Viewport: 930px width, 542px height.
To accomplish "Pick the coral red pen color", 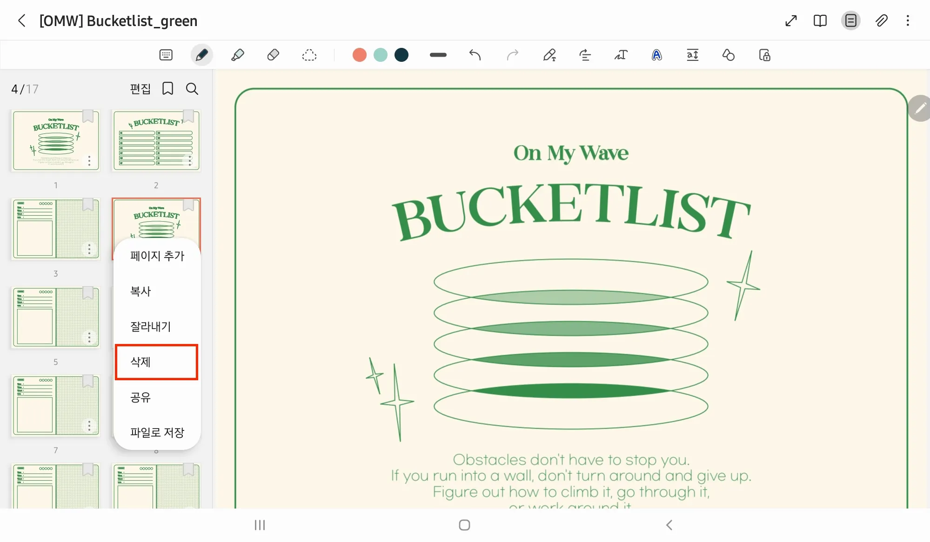I will (359, 55).
